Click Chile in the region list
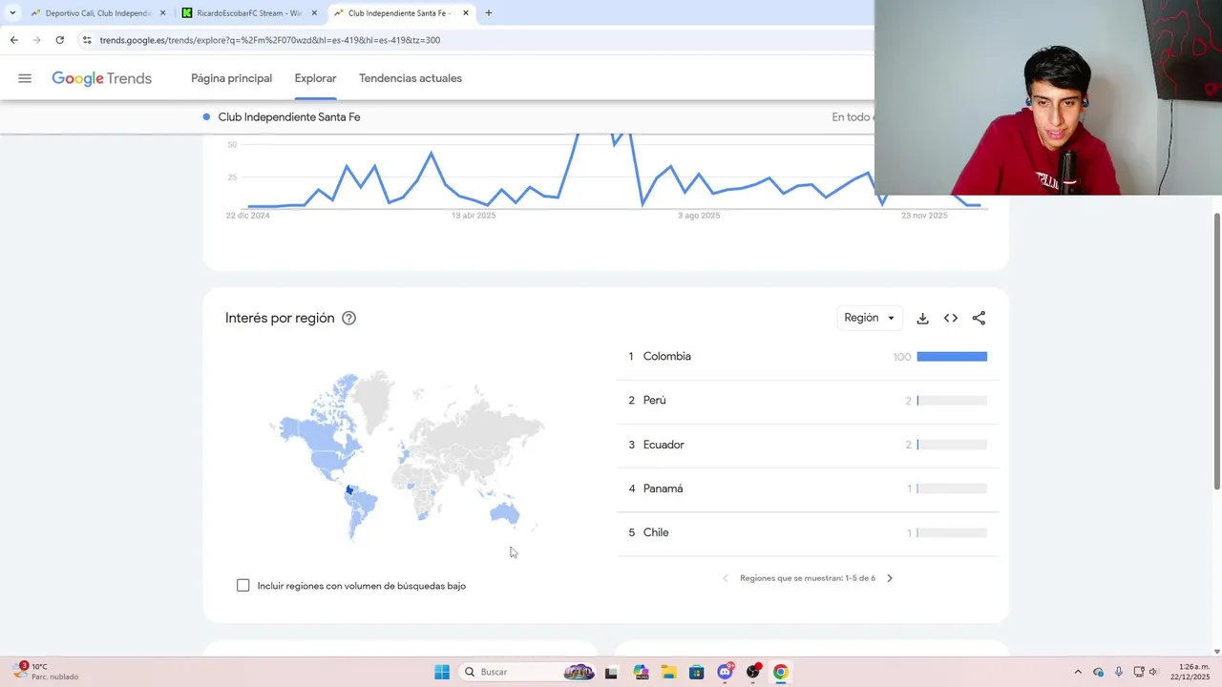1222x687 pixels. pyautogui.click(x=656, y=532)
